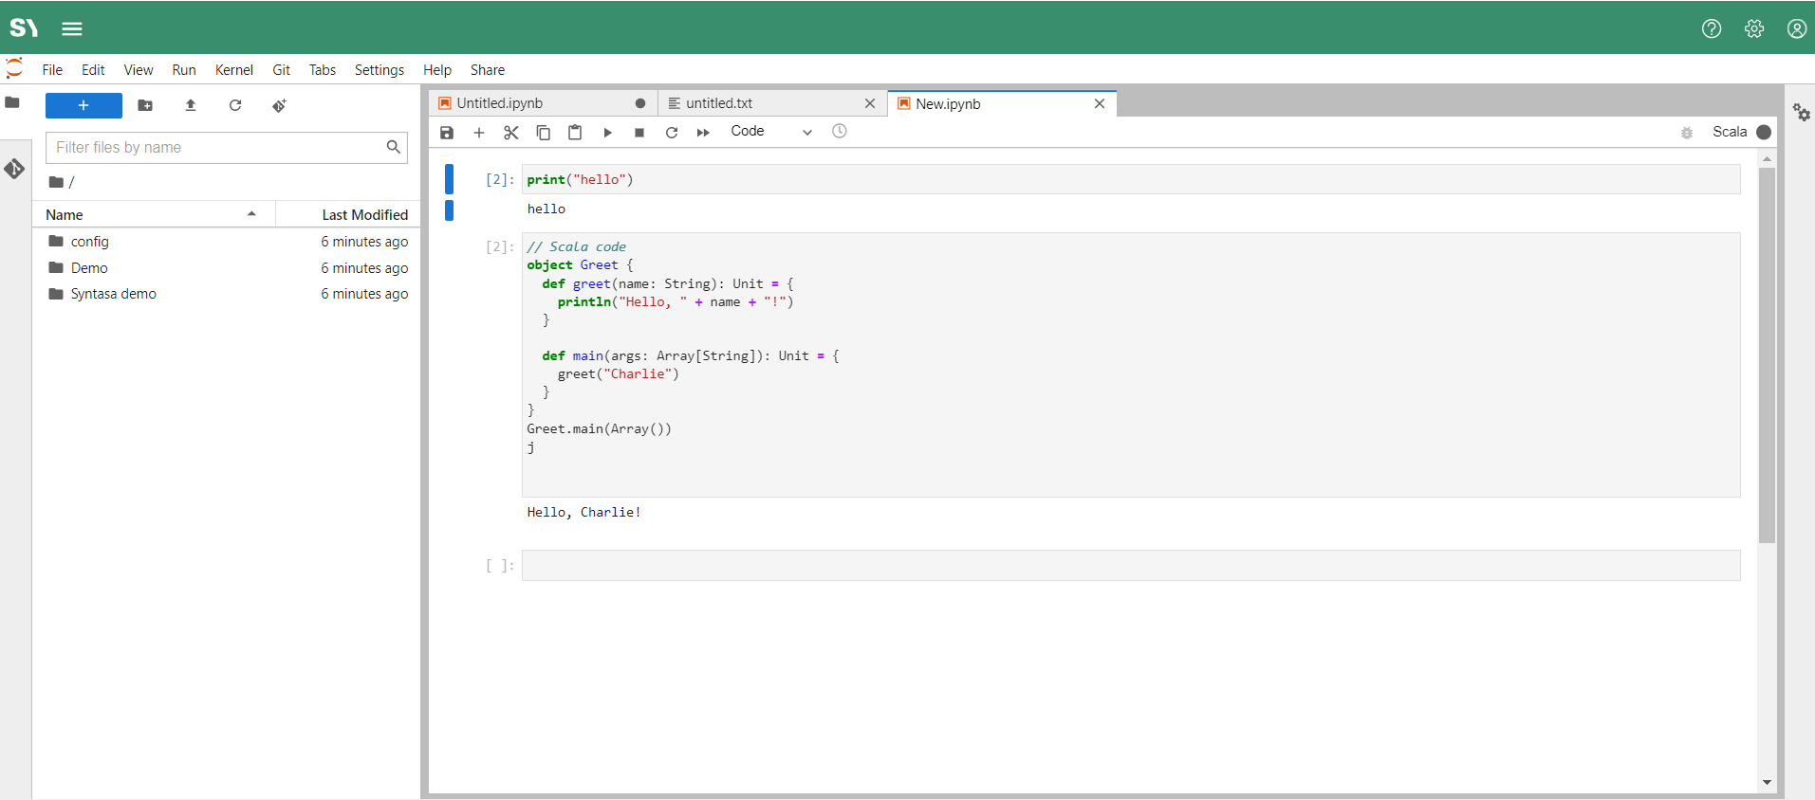Open the Git sidebar panel
The width and height of the screenshot is (1815, 800).
[14, 169]
